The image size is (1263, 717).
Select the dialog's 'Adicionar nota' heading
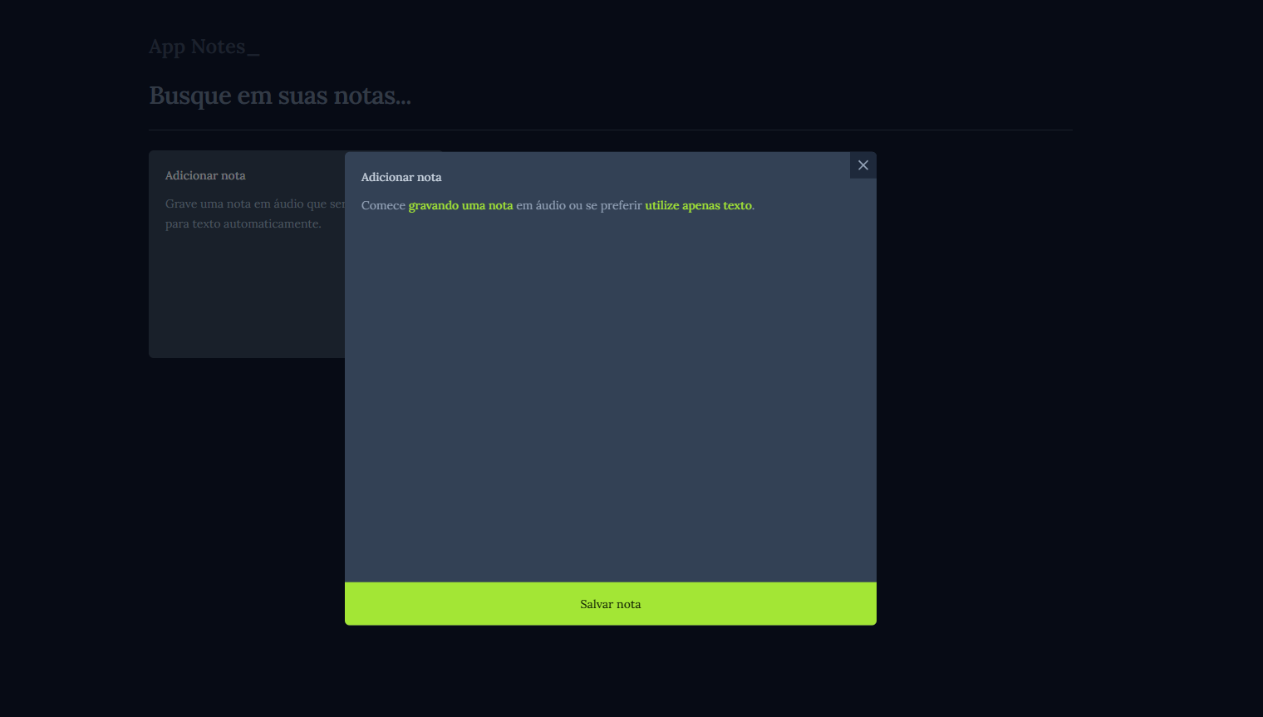401,177
